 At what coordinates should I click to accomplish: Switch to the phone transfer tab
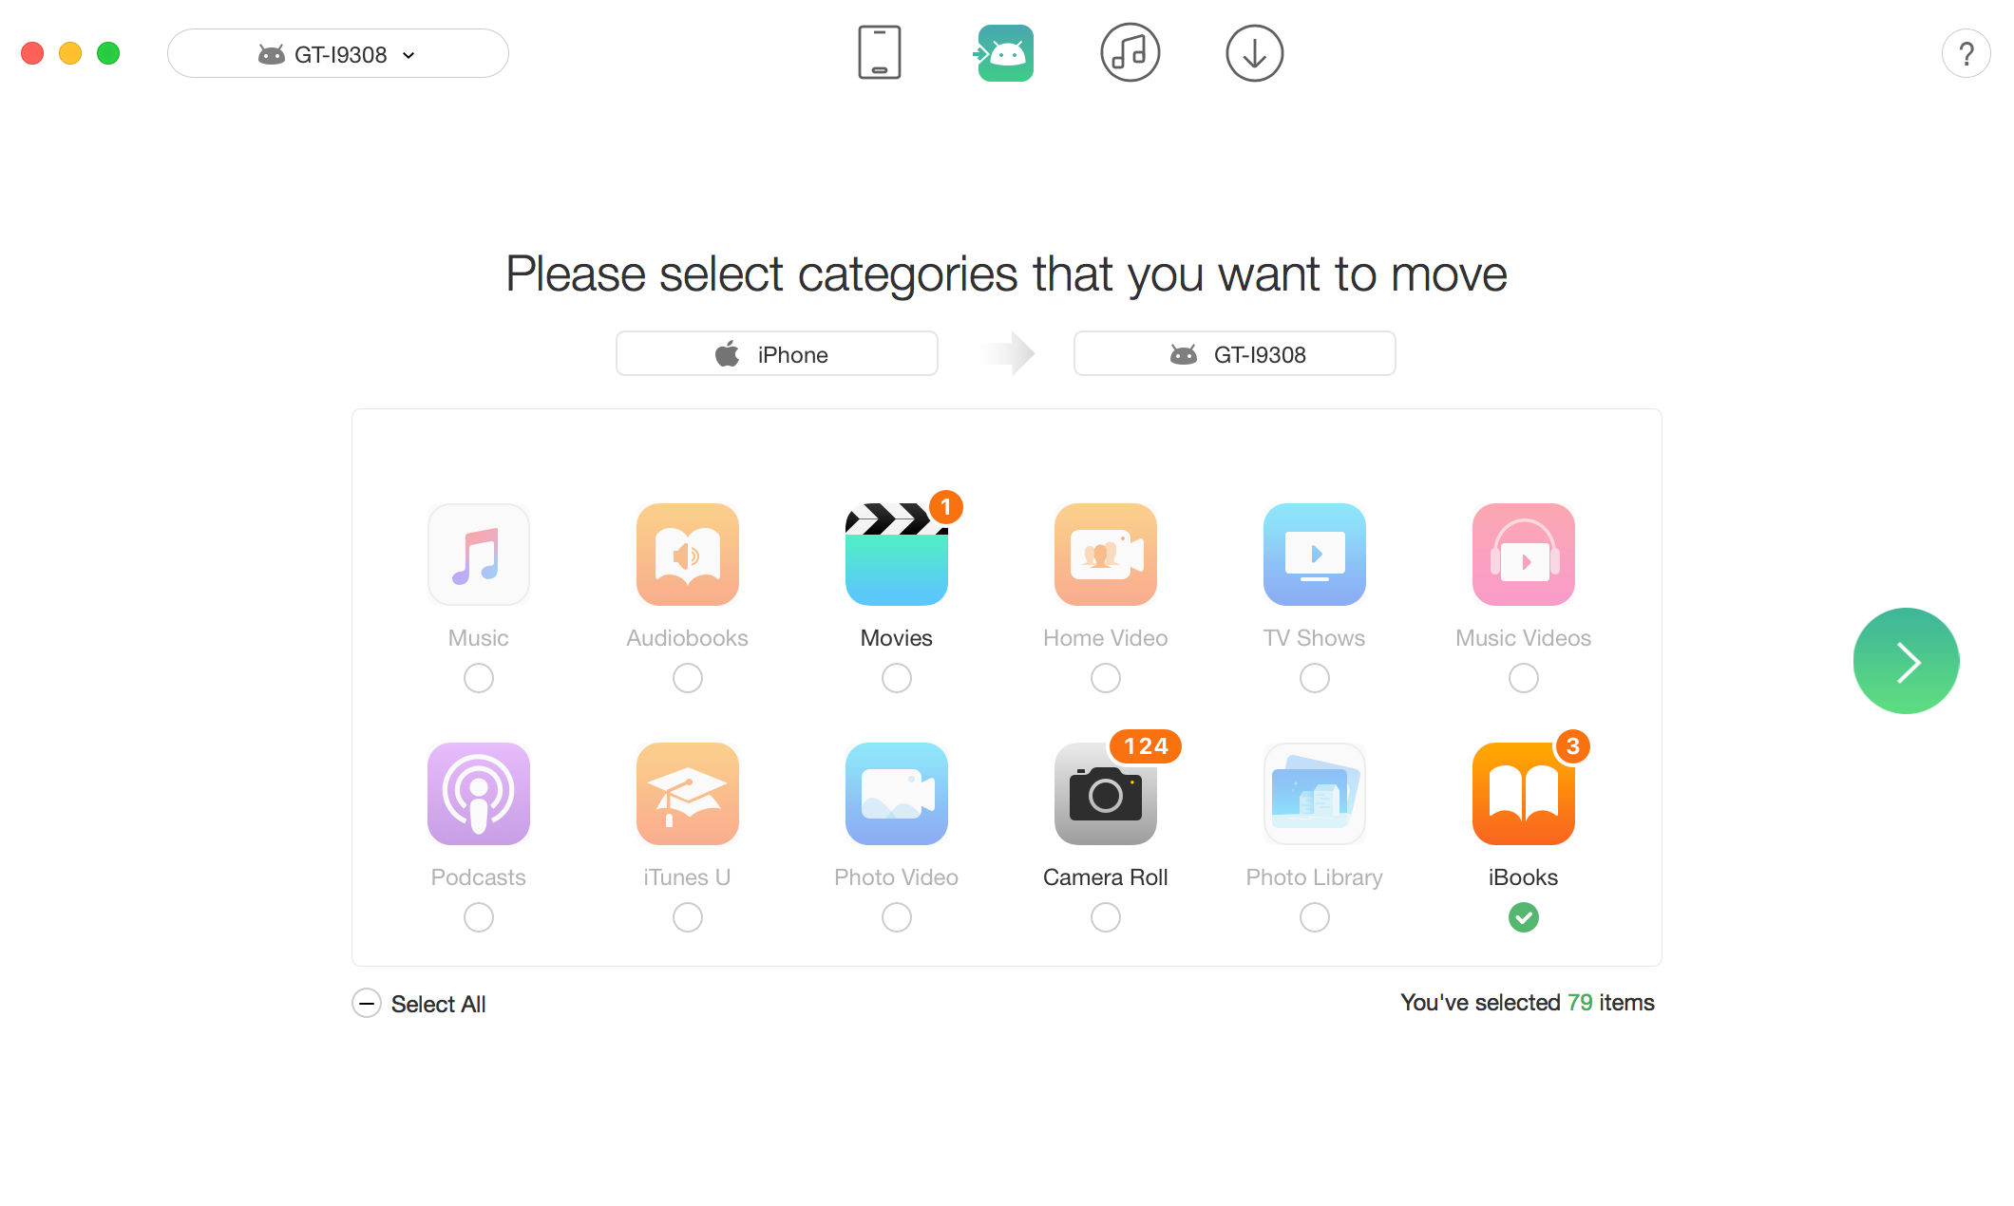876,54
